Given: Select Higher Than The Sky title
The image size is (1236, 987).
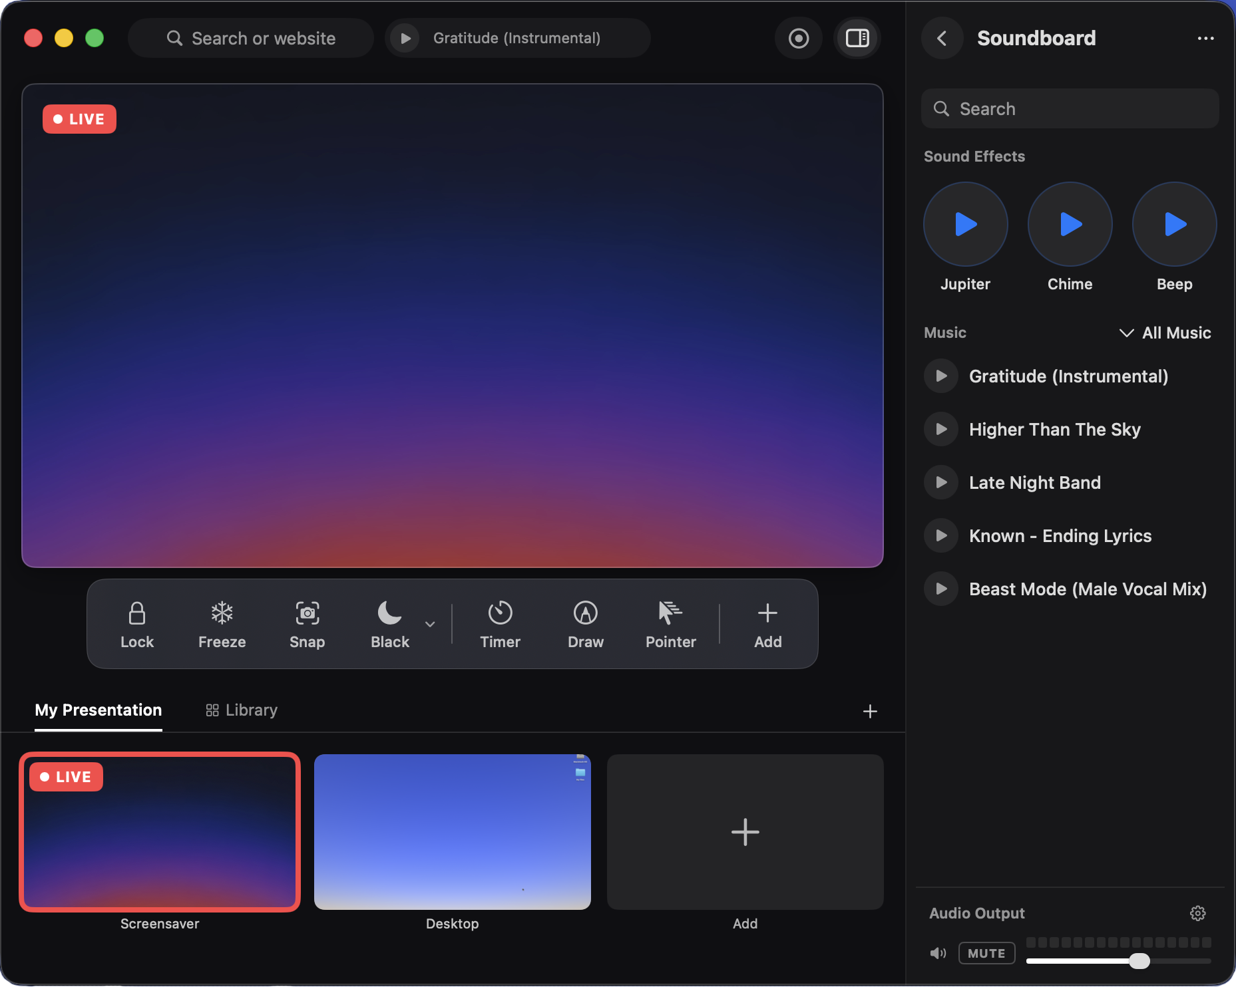Looking at the screenshot, I should pyautogui.click(x=1055, y=430).
